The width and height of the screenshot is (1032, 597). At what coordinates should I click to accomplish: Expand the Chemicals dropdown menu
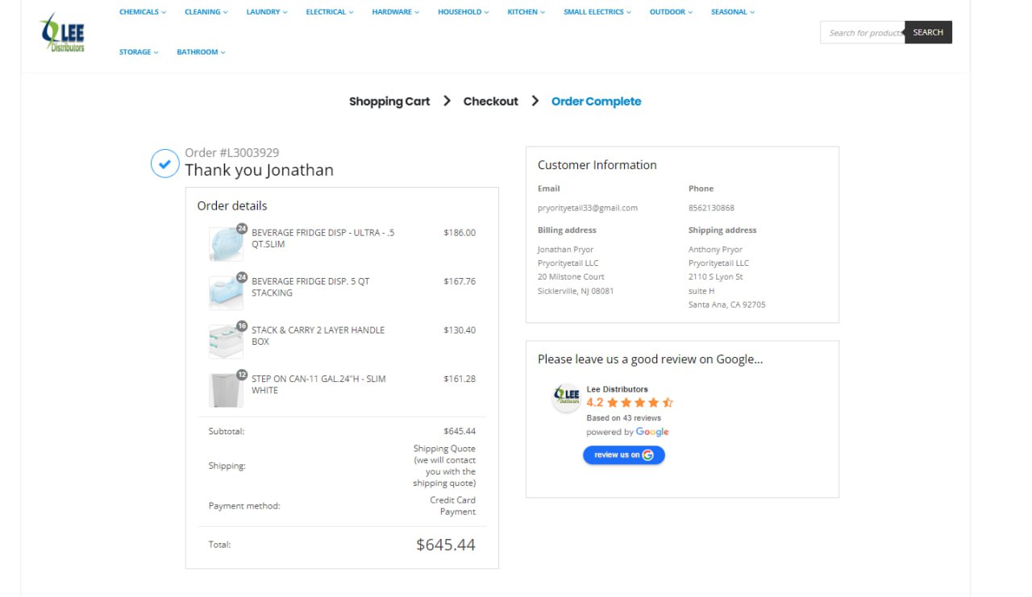tap(143, 12)
